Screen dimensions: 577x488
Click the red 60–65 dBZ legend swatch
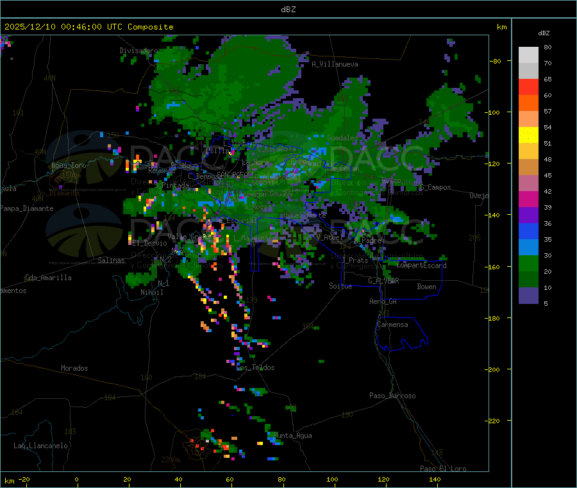click(528, 87)
